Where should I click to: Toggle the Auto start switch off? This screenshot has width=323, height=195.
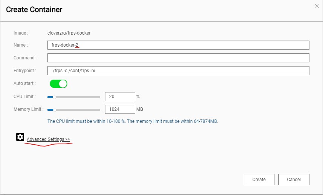(x=58, y=84)
